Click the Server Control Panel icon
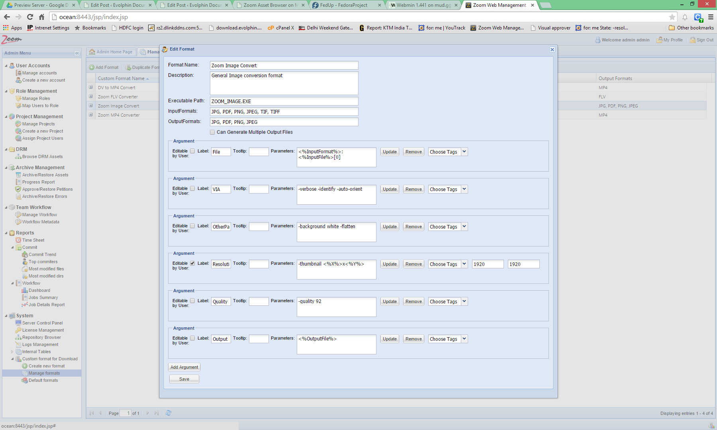The height and width of the screenshot is (430, 717). (x=18, y=323)
